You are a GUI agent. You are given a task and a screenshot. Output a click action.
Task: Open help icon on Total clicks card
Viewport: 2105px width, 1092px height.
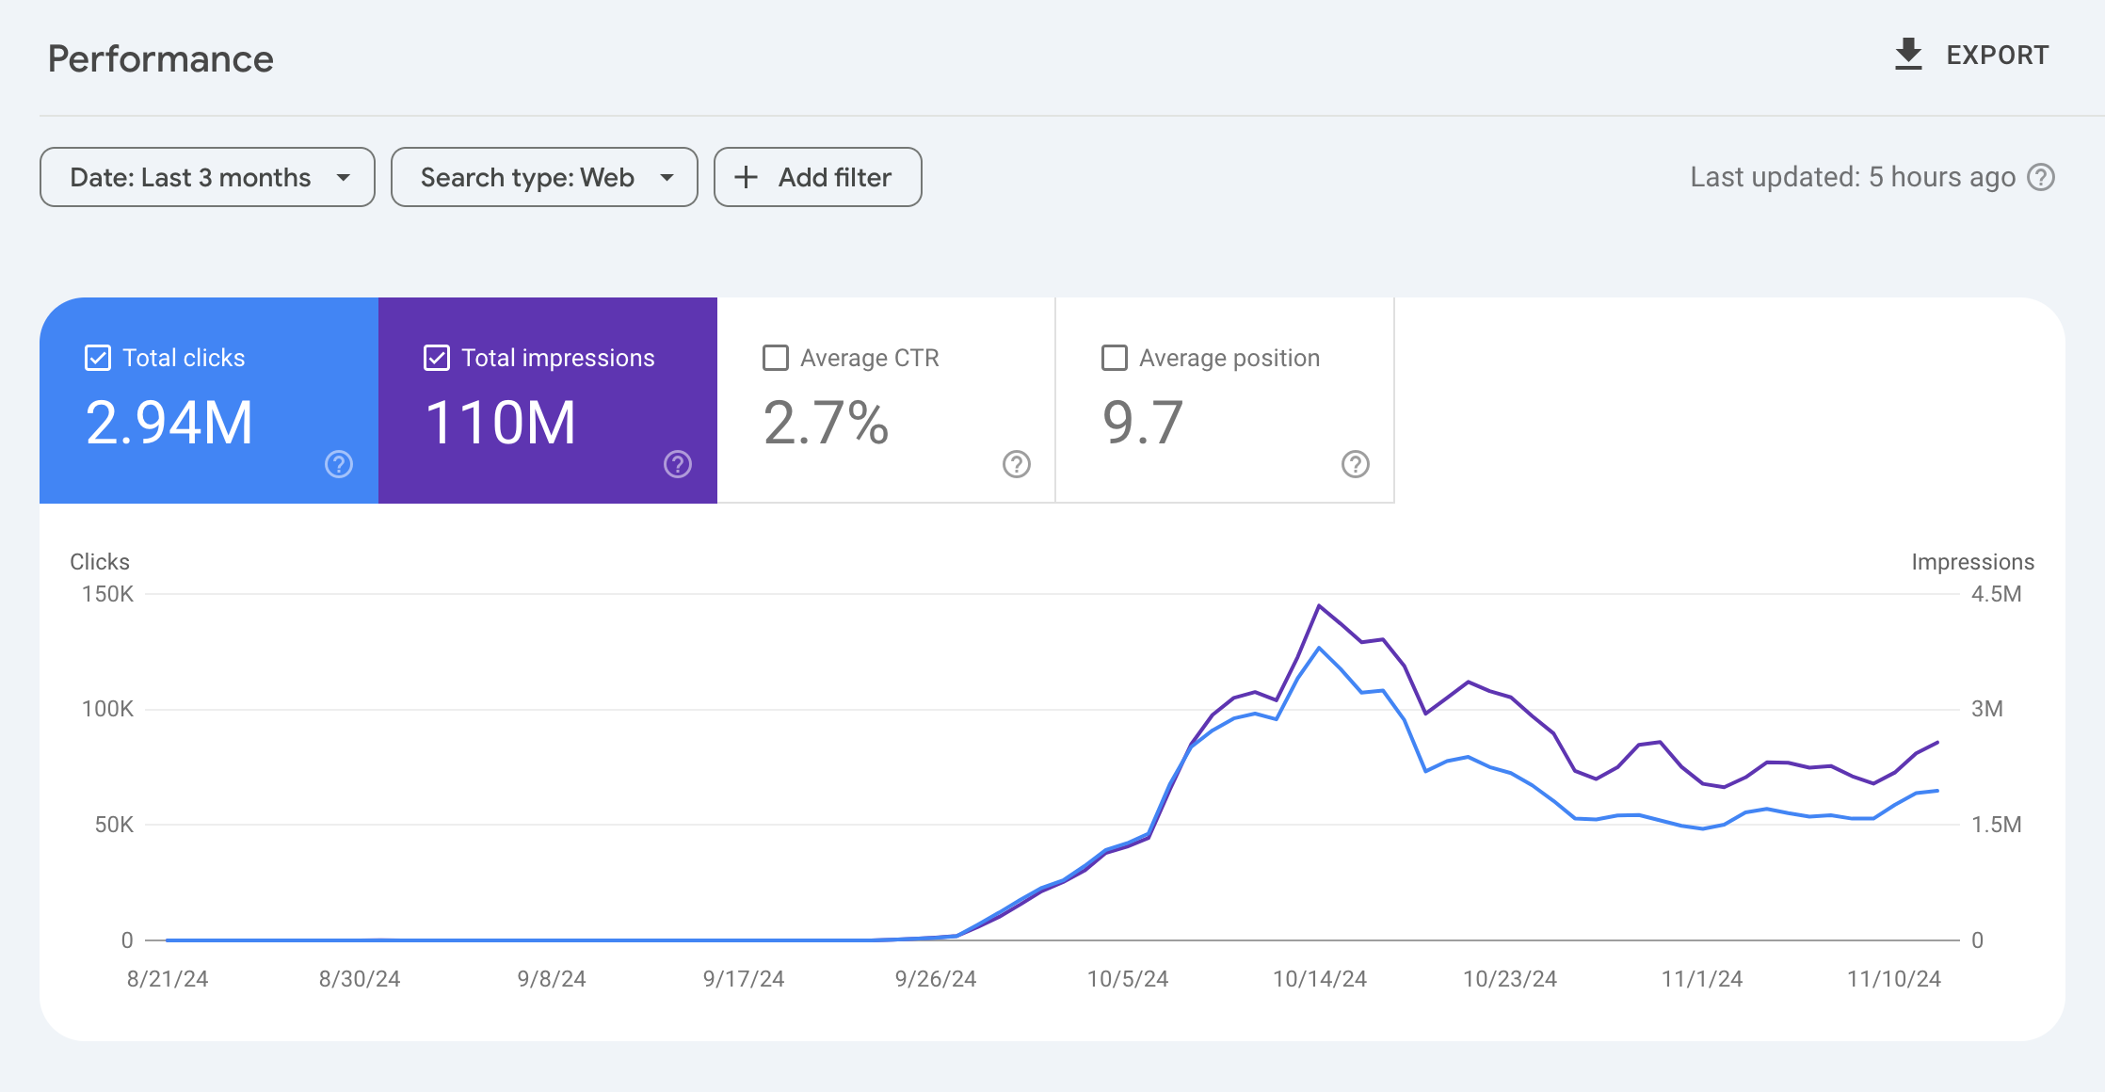(x=339, y=464)
